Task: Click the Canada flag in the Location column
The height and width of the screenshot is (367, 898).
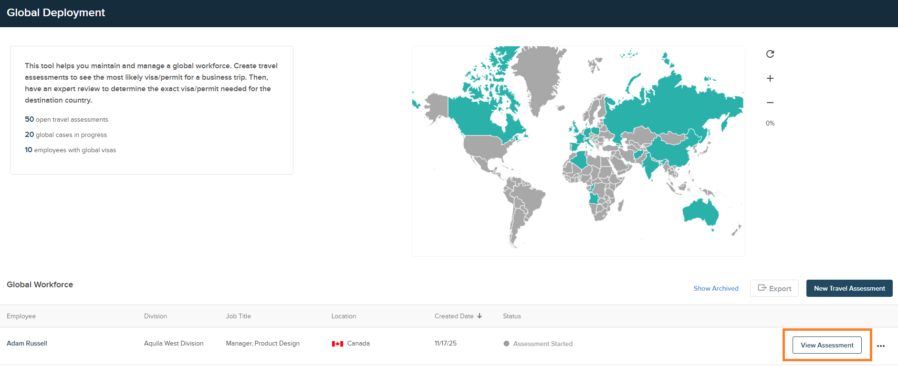Action: click(x=337, y=344)
